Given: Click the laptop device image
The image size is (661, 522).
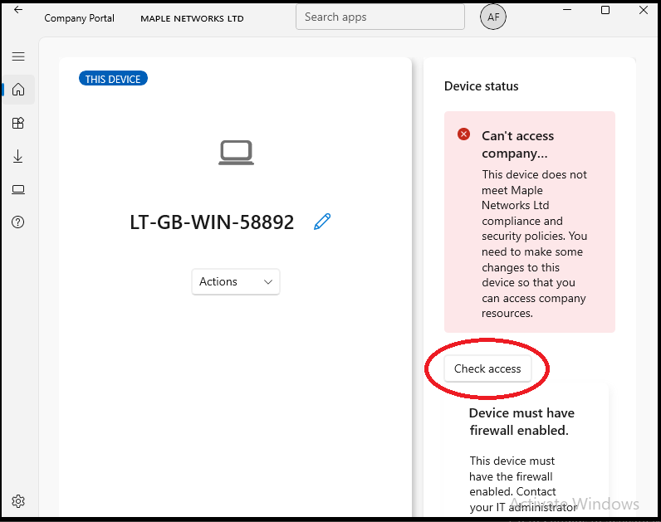Looking at the screenshot, I should (x=236, y=153).
